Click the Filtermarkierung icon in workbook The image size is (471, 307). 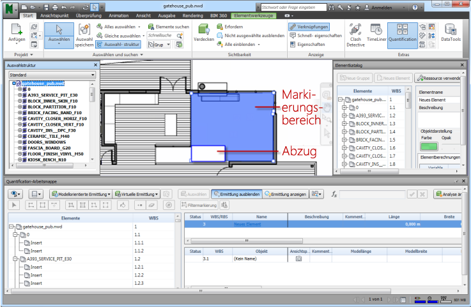[x=184, y=206]
